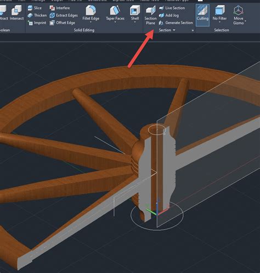Expand the Section panel flyout

[x=167, y=30]
